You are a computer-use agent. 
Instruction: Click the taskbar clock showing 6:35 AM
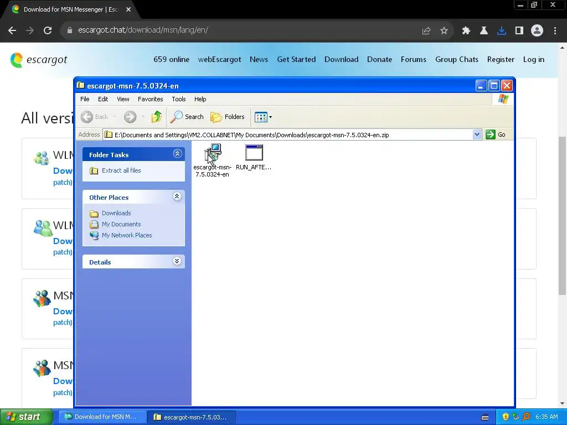point(547,417)
